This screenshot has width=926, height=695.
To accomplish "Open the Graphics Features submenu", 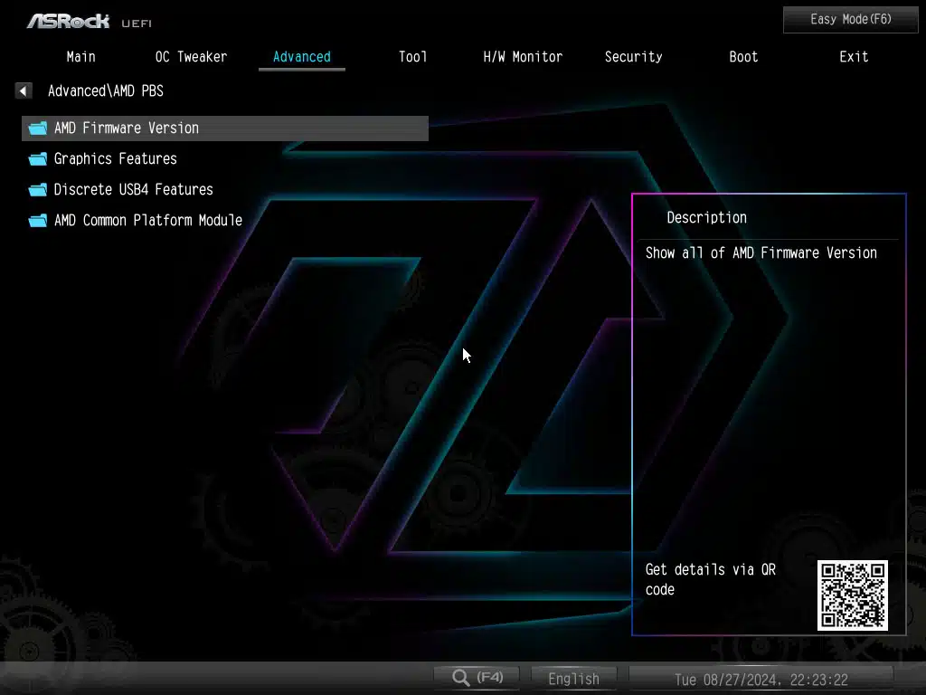I will (116, 159).
